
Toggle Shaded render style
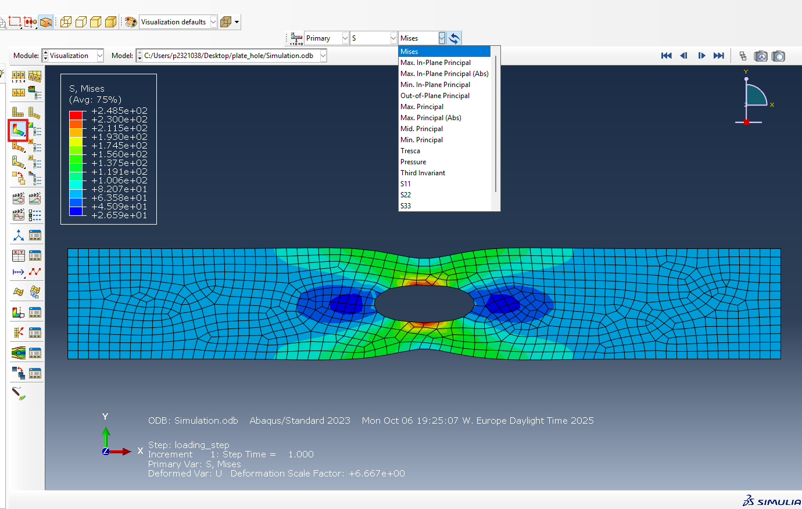click(x=110, y=22)
